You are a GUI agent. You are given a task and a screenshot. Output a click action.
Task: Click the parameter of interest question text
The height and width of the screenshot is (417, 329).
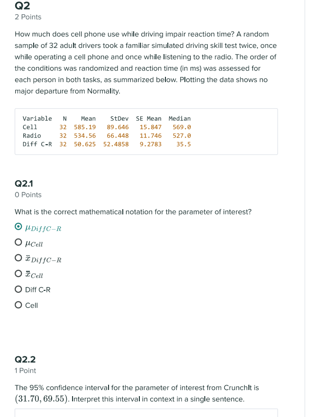pos(133,212)
